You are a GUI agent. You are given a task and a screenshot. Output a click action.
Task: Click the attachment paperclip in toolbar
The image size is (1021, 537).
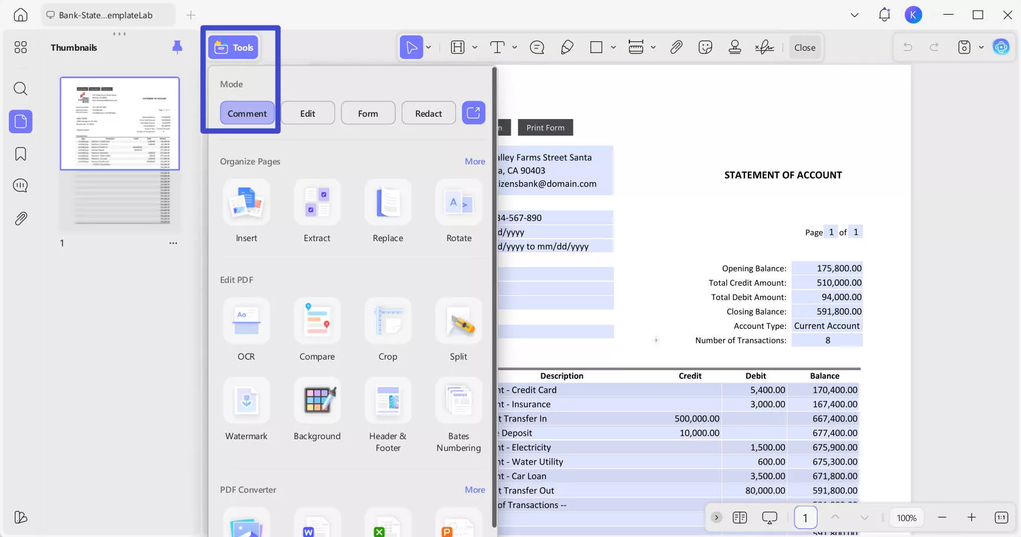point(676,47)
